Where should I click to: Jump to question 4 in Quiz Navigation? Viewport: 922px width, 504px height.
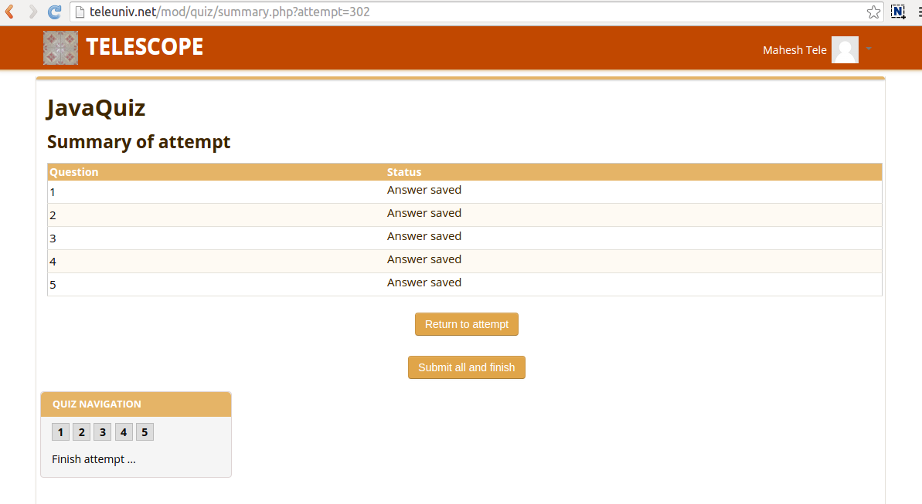(x=124, y=432)
